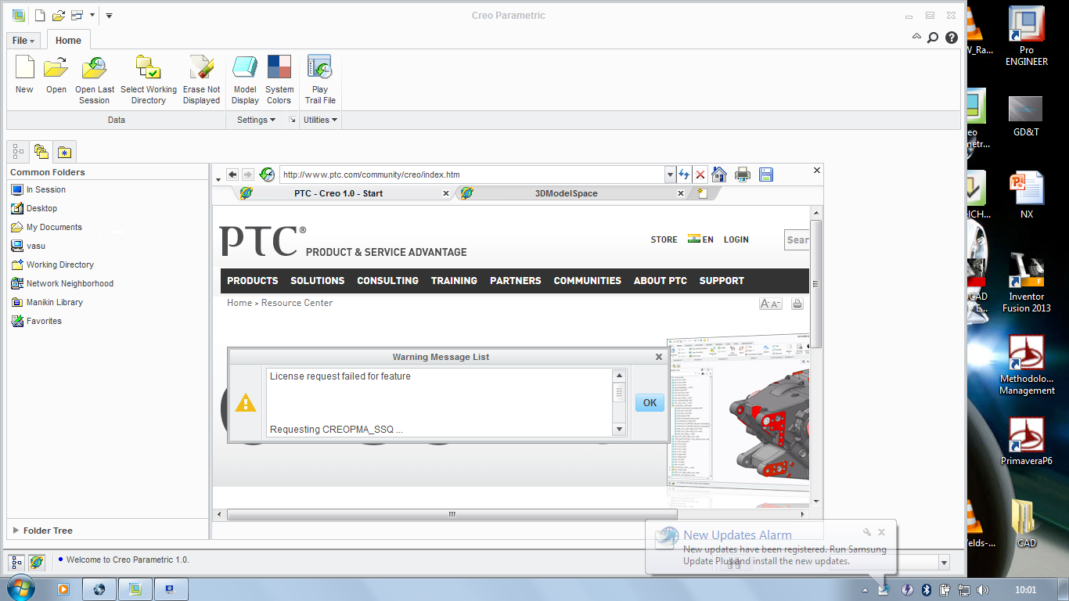Click Play Trail File icon
This screenshot has width=1069, height=601.
(x=319, y=67)
